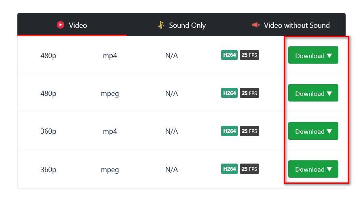Click the H264 badge in the 360p mp4 row
Viewport: 363px width, 197px height.
pos(229,131)
